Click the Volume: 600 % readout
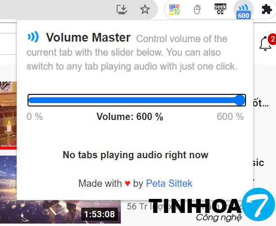This screenshot has width=276, height=226. [130, 117]
